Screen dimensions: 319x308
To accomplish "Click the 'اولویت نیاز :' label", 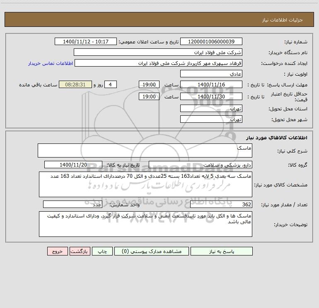I will pos(296,74).
